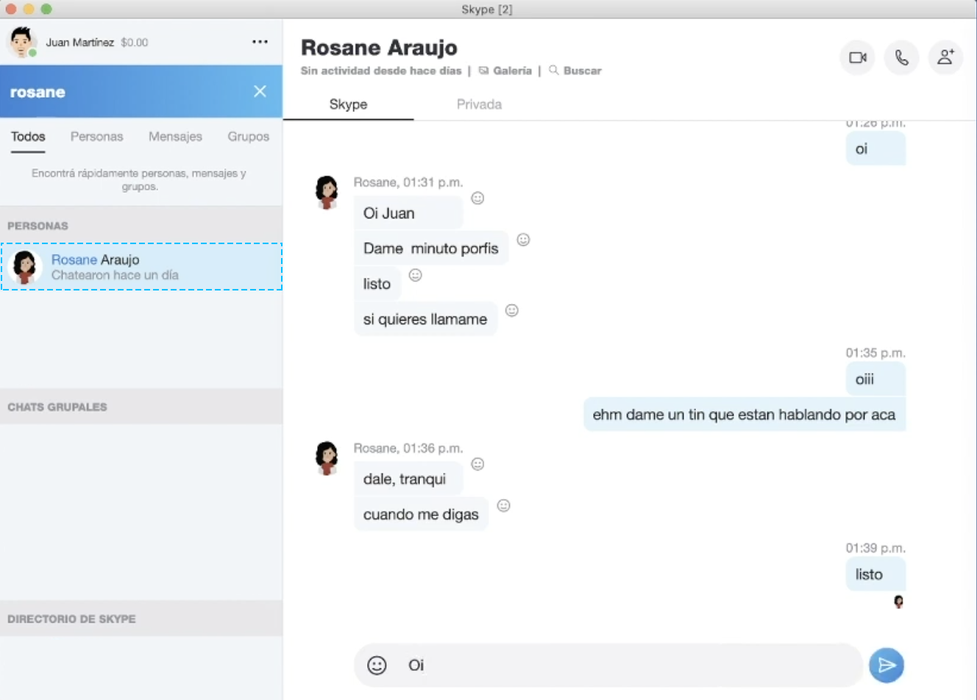977x700 pixels.
Task: Click Buscar to search in conversation
Action: (575, 71)
